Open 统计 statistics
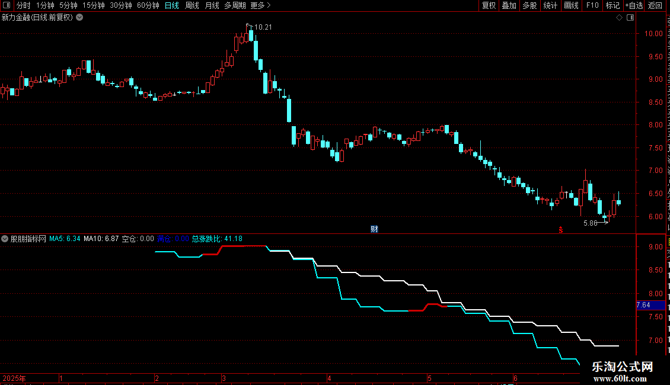This screenshot has height=385, width=670. pos(550,5)
